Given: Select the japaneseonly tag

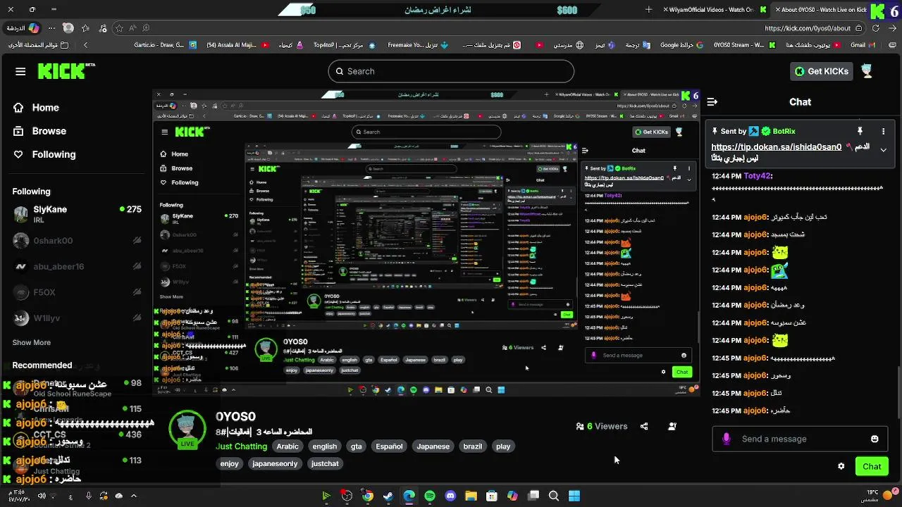Looking at the screenshot, I should pos(275,463).
